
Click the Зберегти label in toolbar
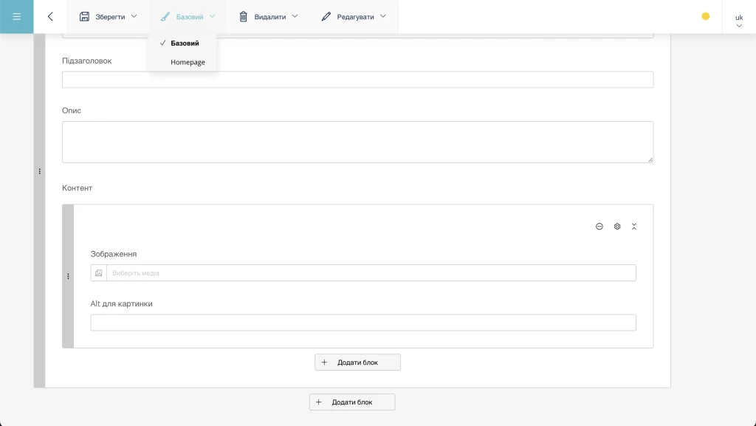110,17
